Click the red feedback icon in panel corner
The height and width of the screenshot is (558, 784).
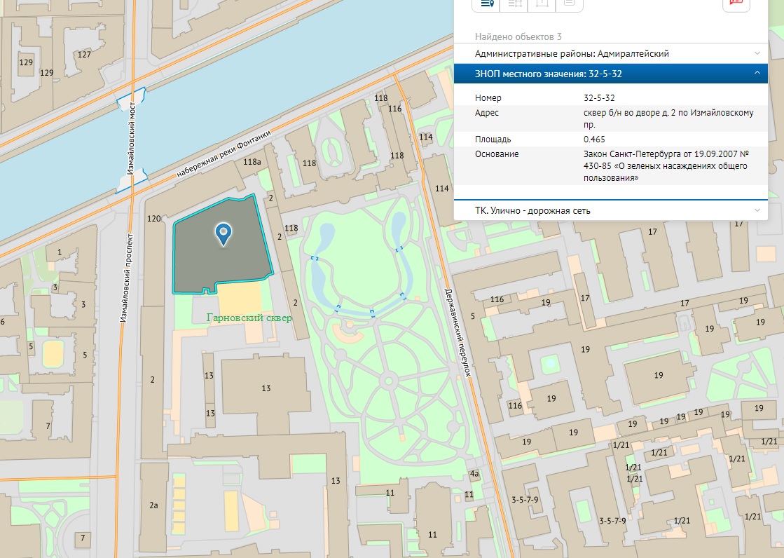736,4
